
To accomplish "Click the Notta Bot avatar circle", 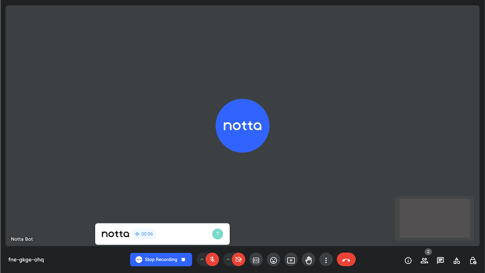I will (x=242, y=126).
